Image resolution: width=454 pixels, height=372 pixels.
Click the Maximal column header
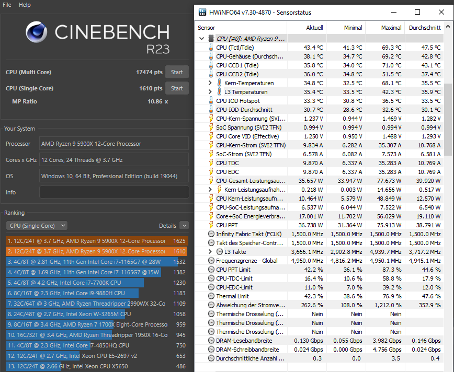tap(385, 28)
